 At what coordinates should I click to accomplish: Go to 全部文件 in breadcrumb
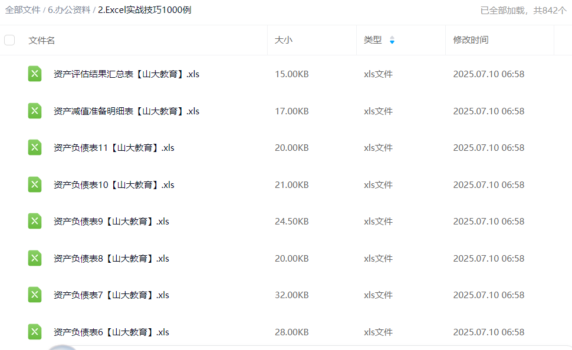(22, 10)
